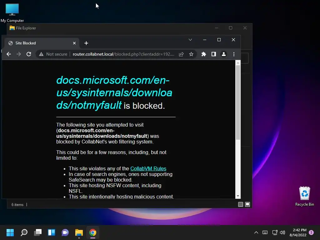Click the Chrome vertical scrollbar thumb
The height and width of the screenshot is (240, 320).
[238, 102]
